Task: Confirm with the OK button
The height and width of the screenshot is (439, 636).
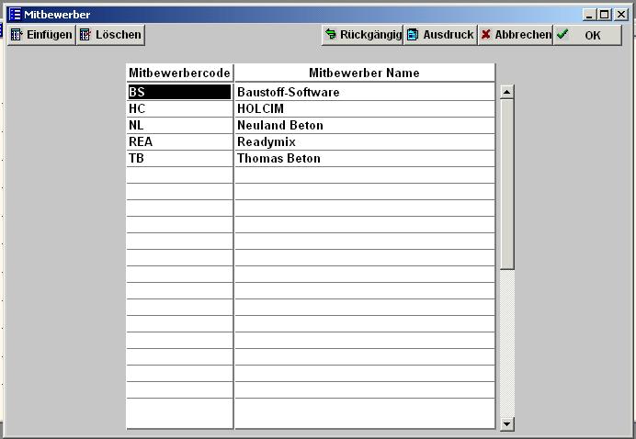Action: 587,35
